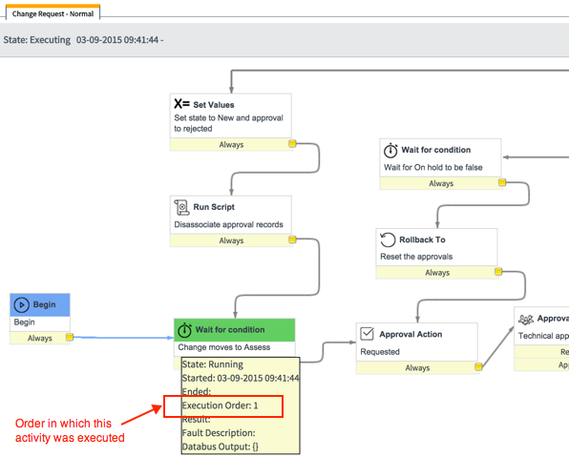Click the Rollback To circular arrow icon
The width and height of the screenshot is (569, 457).
[x=388, y=239]
